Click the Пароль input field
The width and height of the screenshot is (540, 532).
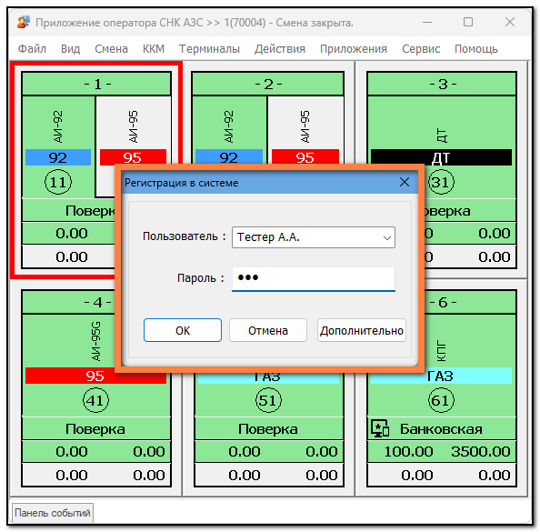tap(314, 278)
